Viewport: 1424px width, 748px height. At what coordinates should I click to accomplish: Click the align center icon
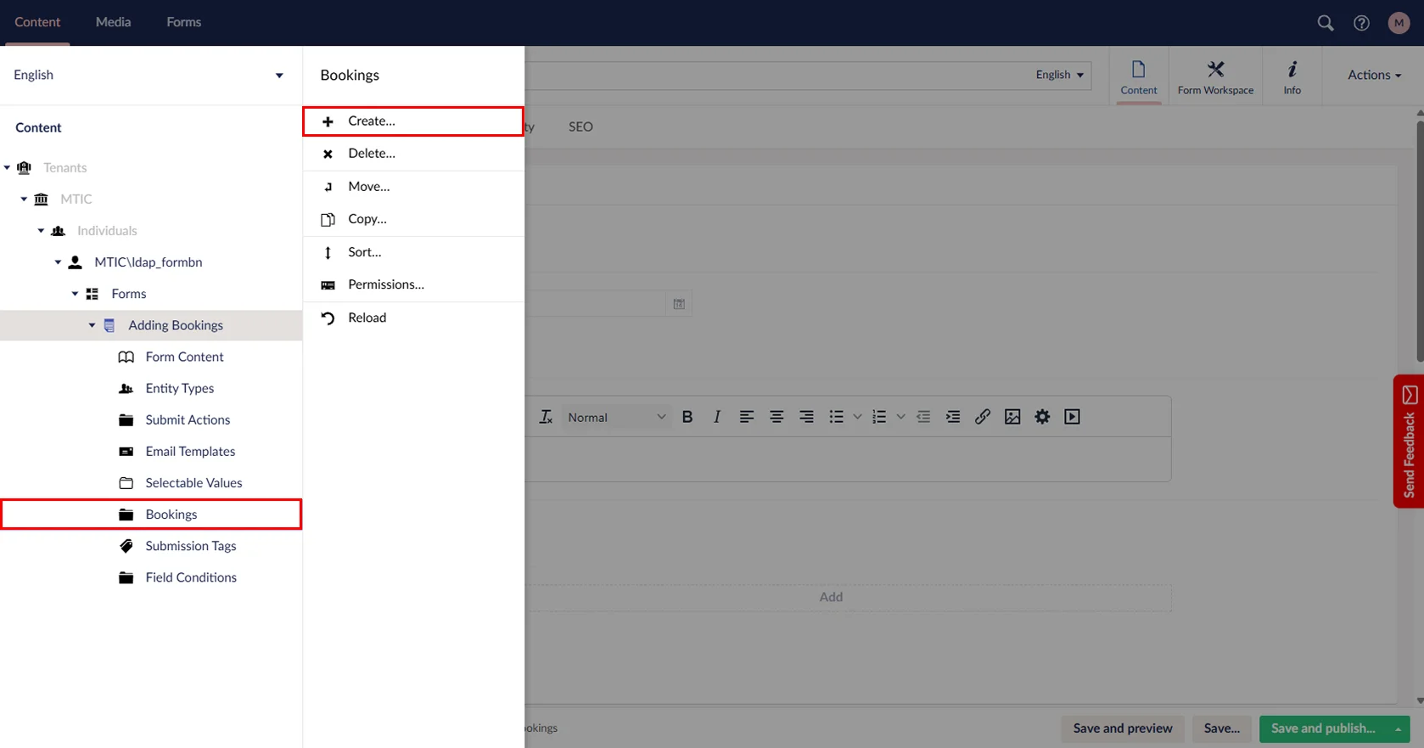[776, 417]
